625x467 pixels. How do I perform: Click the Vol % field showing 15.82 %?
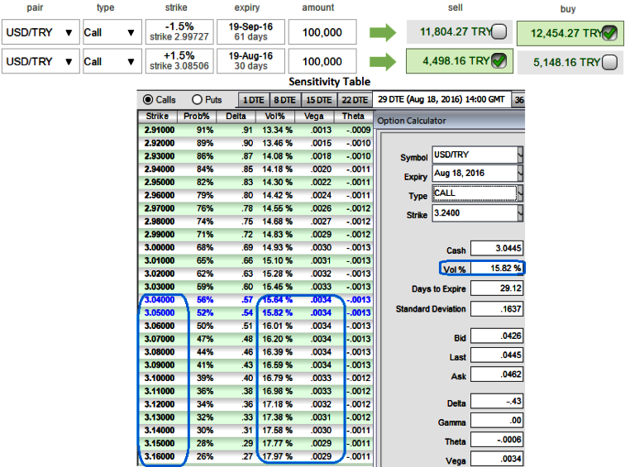click(x=493, y=269)
